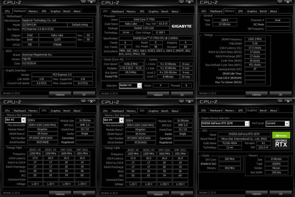Screen dimensions: 295x197
Task: Click the GFX Core clock 300 MHz
Action: point(229,159)
